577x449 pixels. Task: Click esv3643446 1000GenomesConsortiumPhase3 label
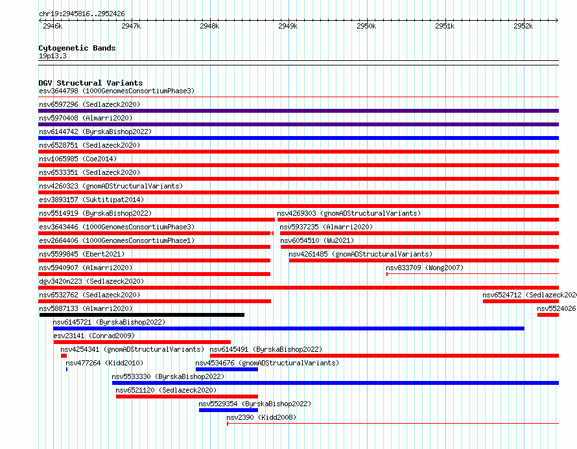117,227
